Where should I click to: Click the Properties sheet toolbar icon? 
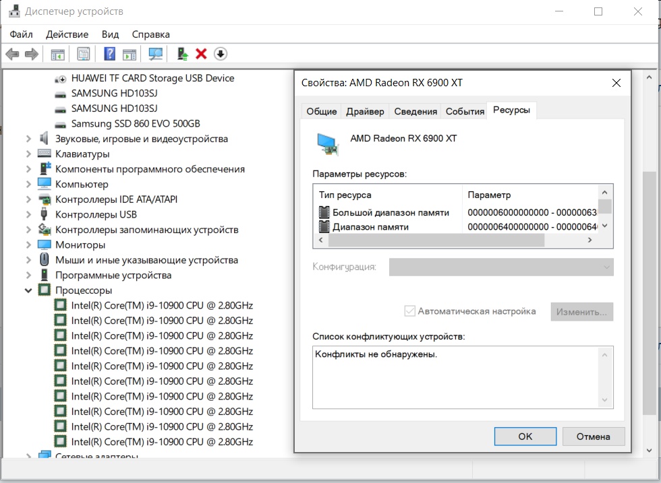pos(84,54)
